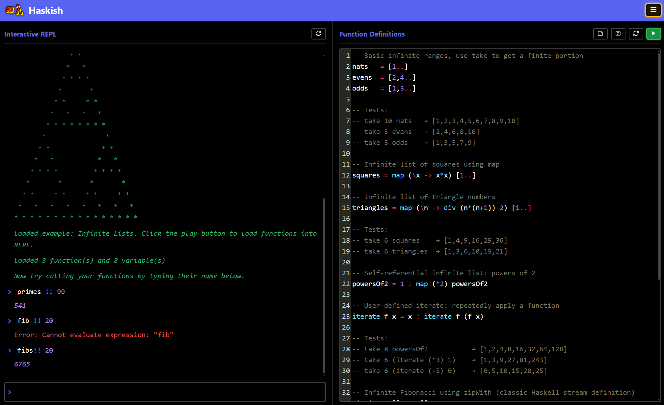Click 'Infinite Fibonacci using zipWith' comment
The image size is (664, 405).
[x=493, y=392]
